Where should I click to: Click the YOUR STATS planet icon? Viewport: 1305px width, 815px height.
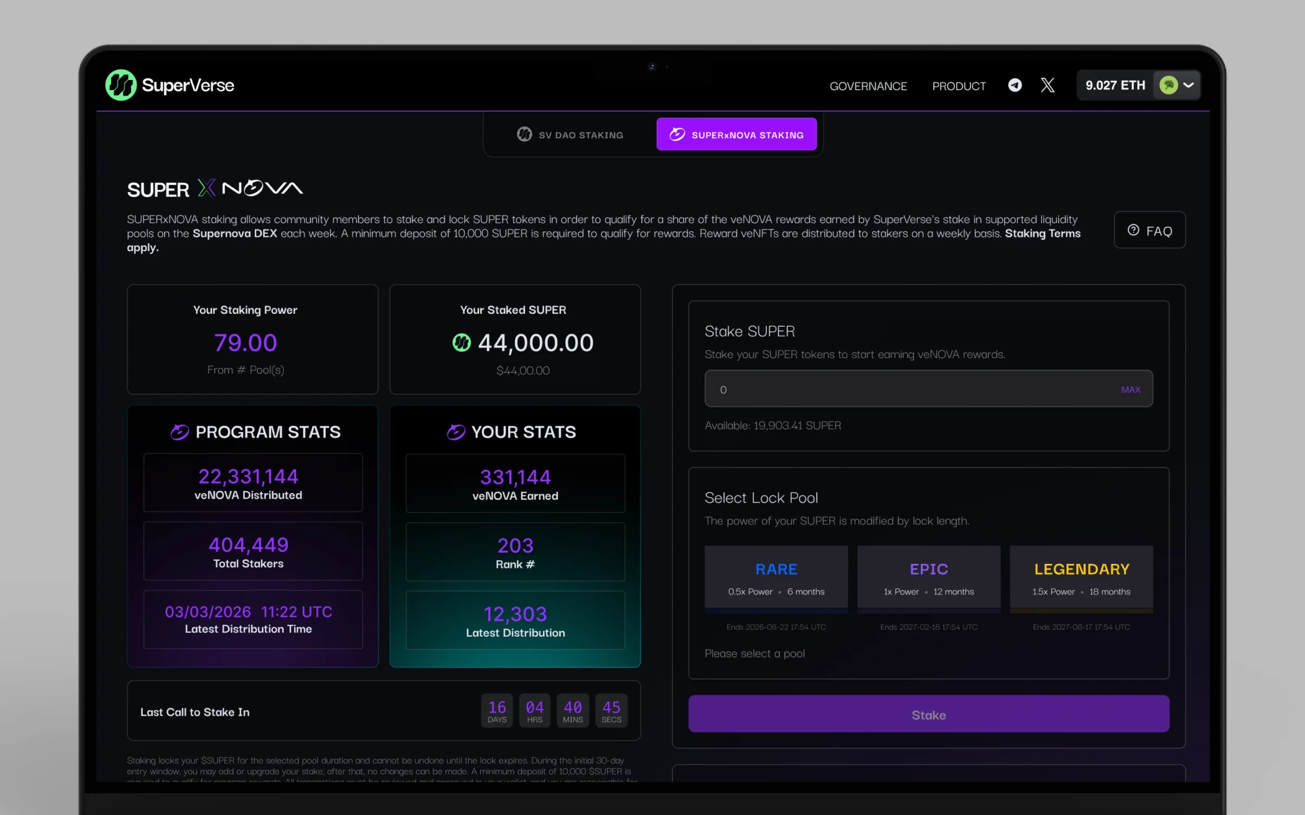coord(456,432)
